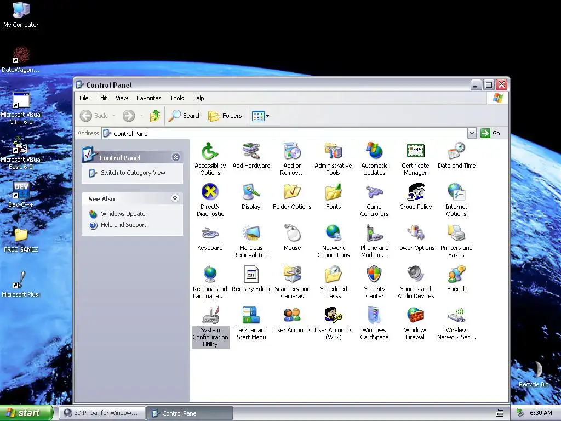The height and width of the screenshot is (421, 561).
Task: Select Scheduled Tasks icon
Action: click(x=333, y=282)
